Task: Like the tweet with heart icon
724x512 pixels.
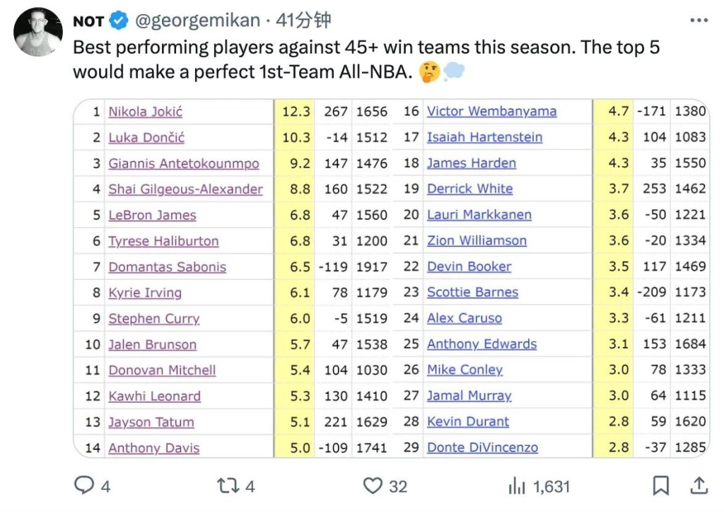Action: [373, 486]
